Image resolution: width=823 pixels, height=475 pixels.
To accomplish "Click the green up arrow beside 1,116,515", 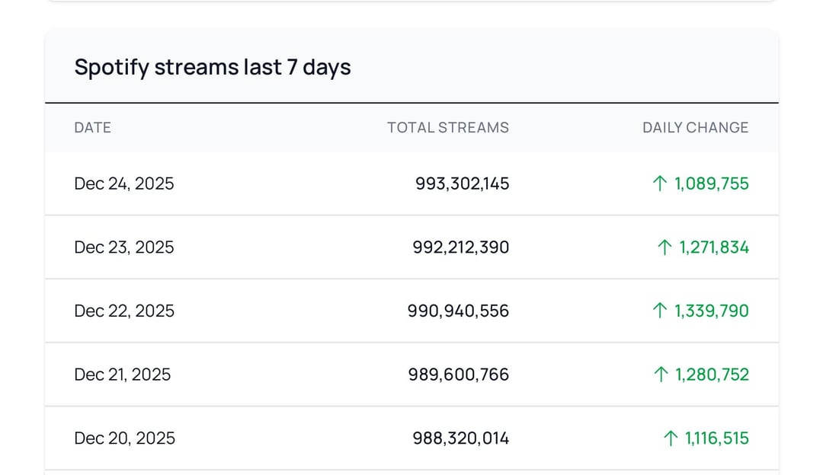I will pyautogui.click(x=671, y=438).
